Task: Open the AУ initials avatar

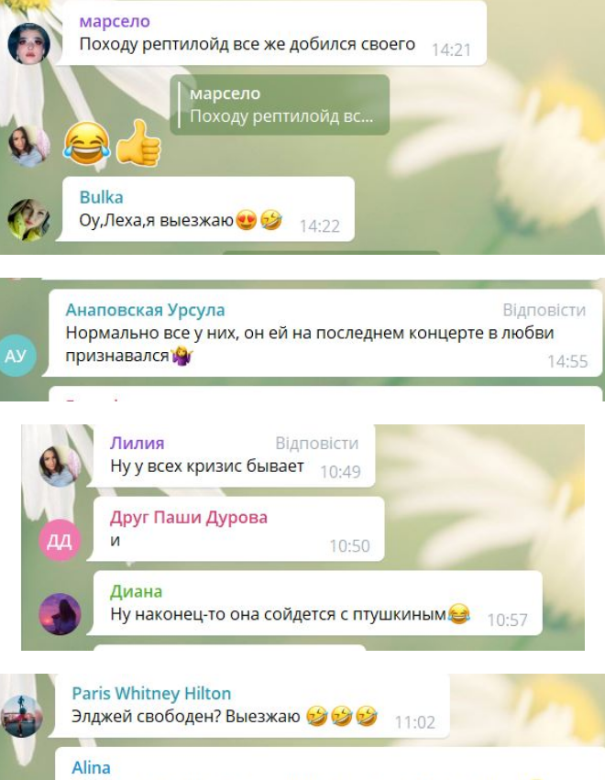Action: point(16,356)
